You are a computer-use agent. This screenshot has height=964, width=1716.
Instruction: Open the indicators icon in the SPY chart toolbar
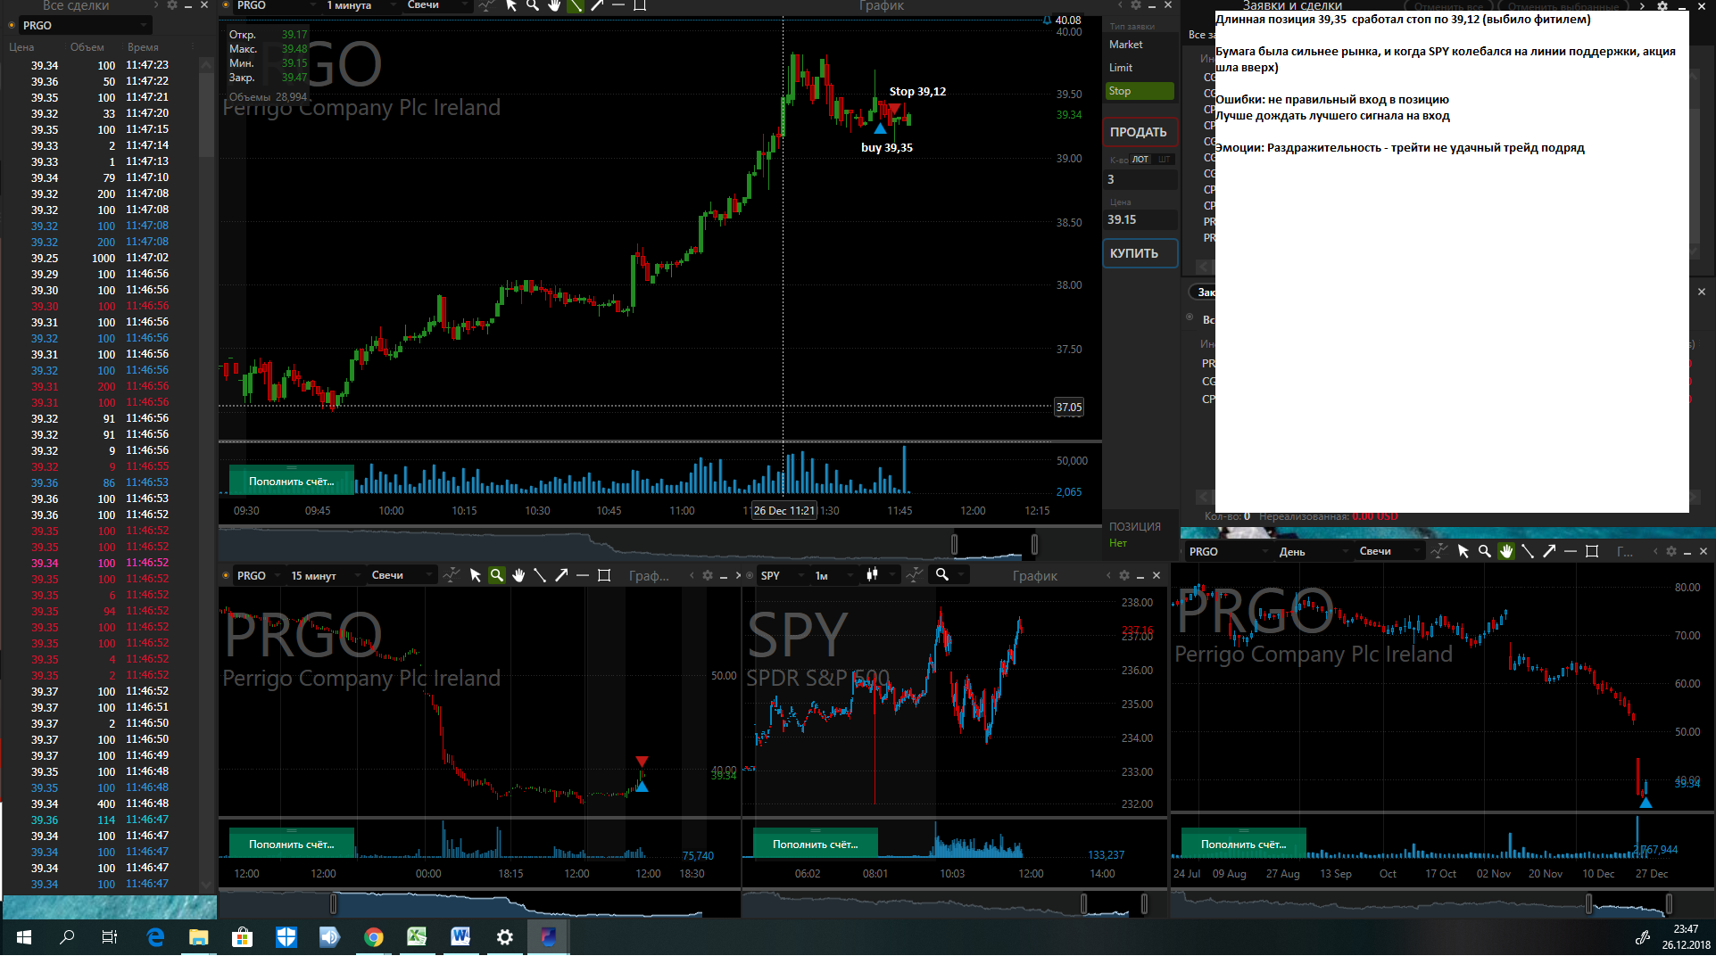915,575
